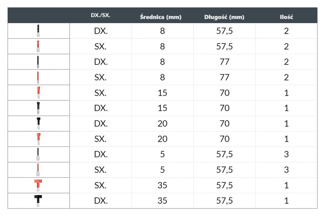Viewport: 325px width, 216px height.
Task: Click the red 8 mm SX 57,5 drill icon
Action: (38, 46)
